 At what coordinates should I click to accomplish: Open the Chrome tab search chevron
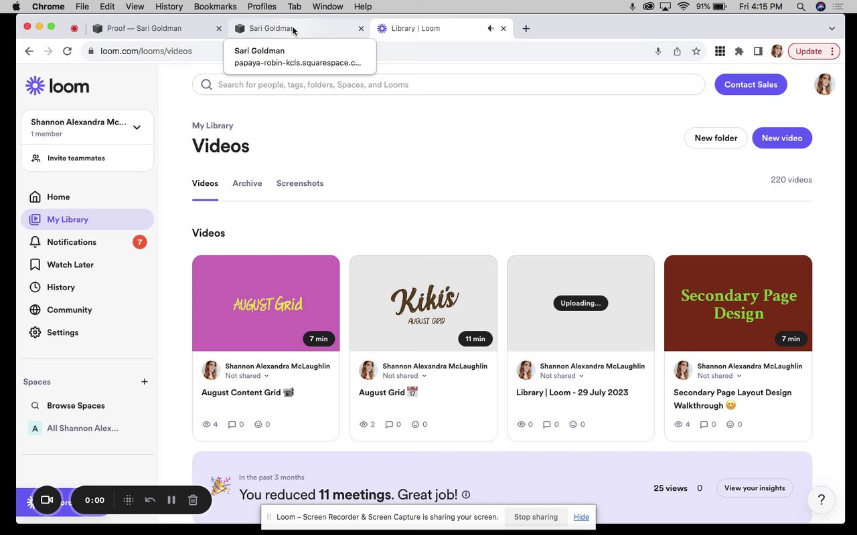coord(832,29)
